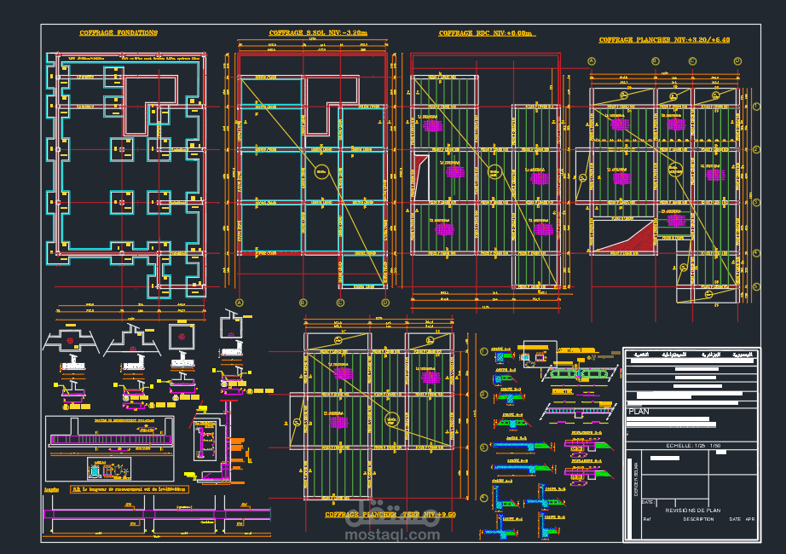
Task: Select grid bubble C below the S.SOL plan
Action: click(x=340, y=303)
